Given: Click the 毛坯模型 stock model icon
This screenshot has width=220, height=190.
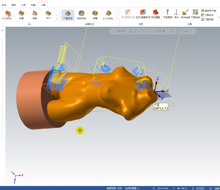Looking at the screenshot, I should click(155, 14).
